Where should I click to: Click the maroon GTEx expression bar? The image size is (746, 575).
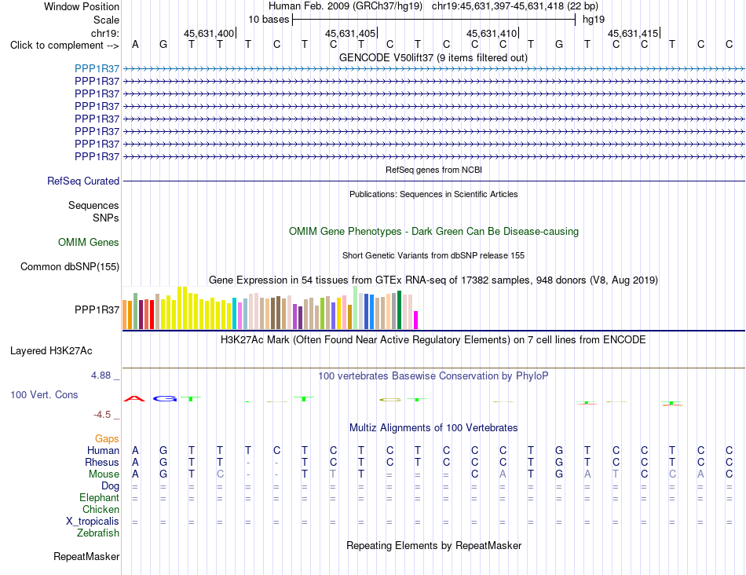click(141, 315)
